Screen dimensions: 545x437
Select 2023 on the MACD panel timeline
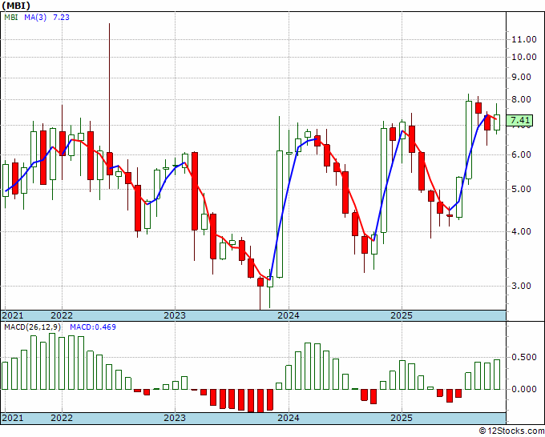click(175, 418)
